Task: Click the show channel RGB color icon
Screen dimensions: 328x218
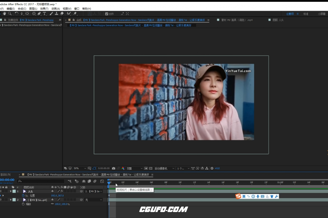Action: click(x=123, y=168)
